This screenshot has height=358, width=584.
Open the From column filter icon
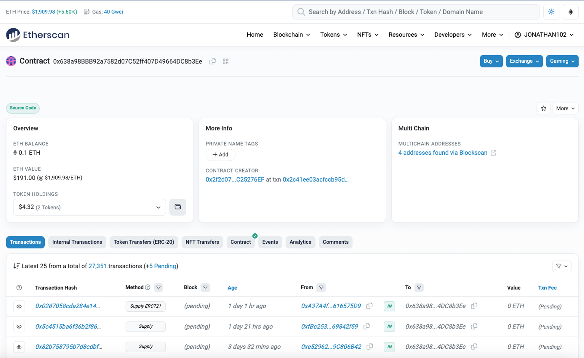pos(321,288)
